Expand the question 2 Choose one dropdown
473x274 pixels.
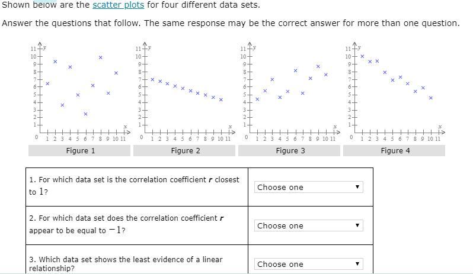(x=308, y=225)
